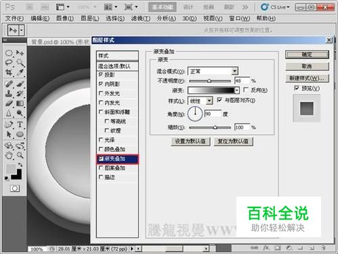Toggle Quick Mask mode

(x=15, y=188)
